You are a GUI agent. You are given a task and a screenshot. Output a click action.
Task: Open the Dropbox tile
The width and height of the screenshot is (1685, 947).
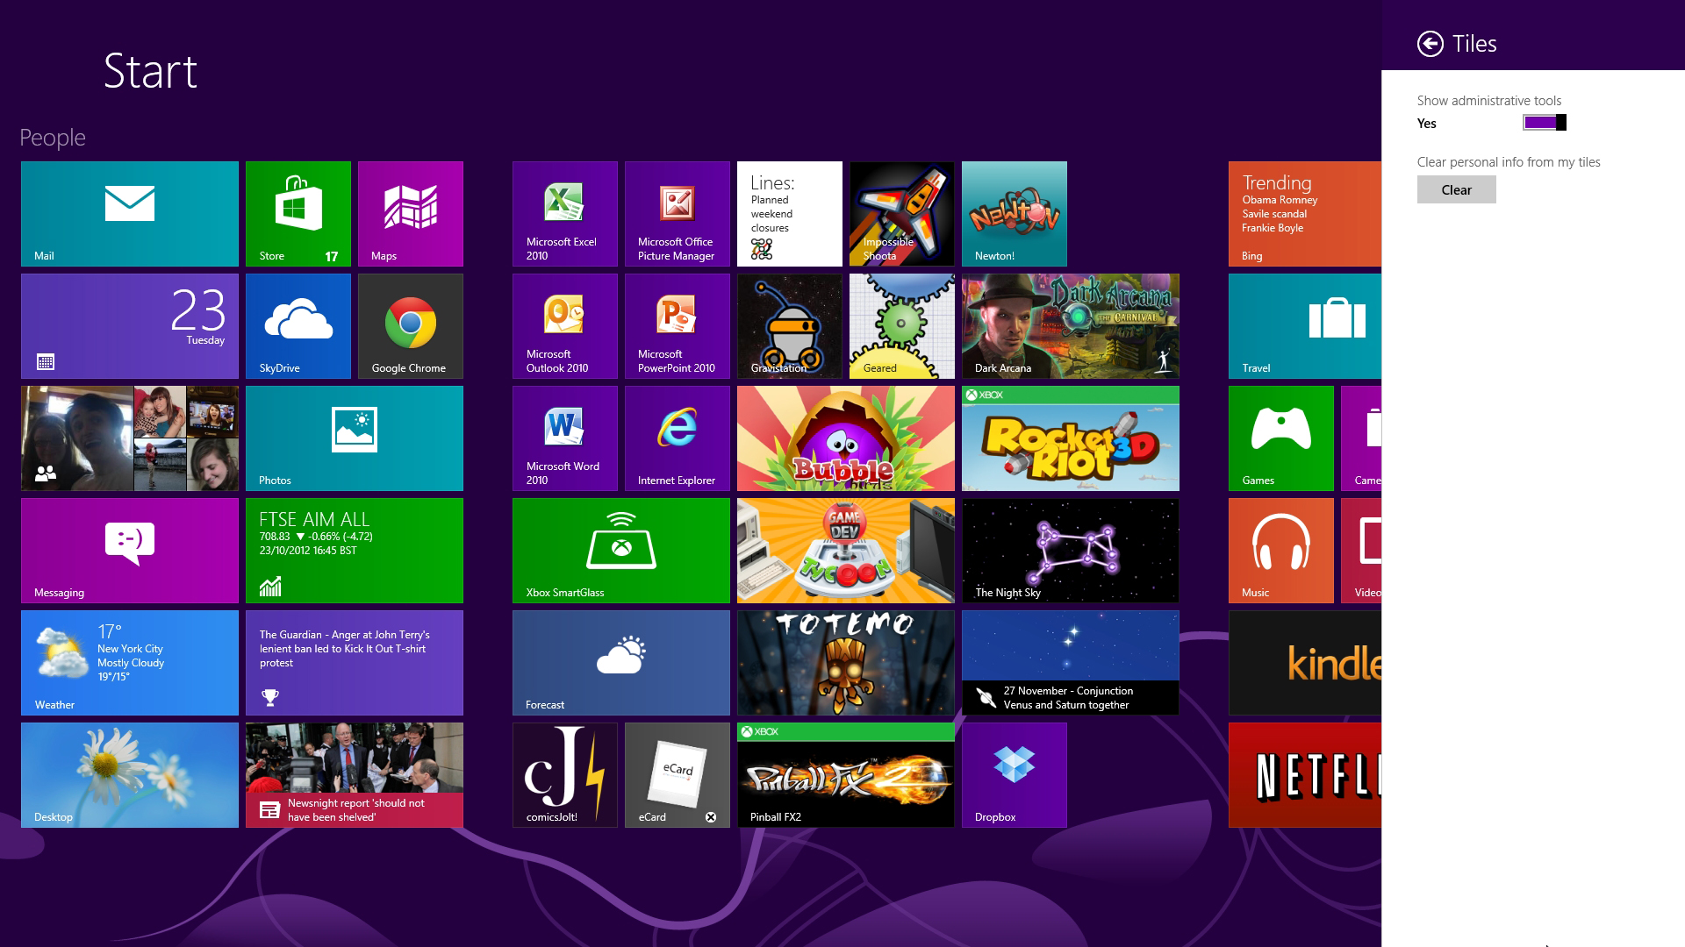(x=1015, y=775)
